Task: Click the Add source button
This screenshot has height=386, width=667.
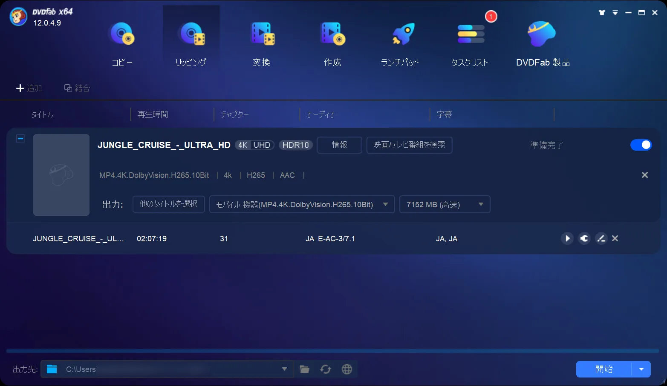Action: tap(29, 88)
